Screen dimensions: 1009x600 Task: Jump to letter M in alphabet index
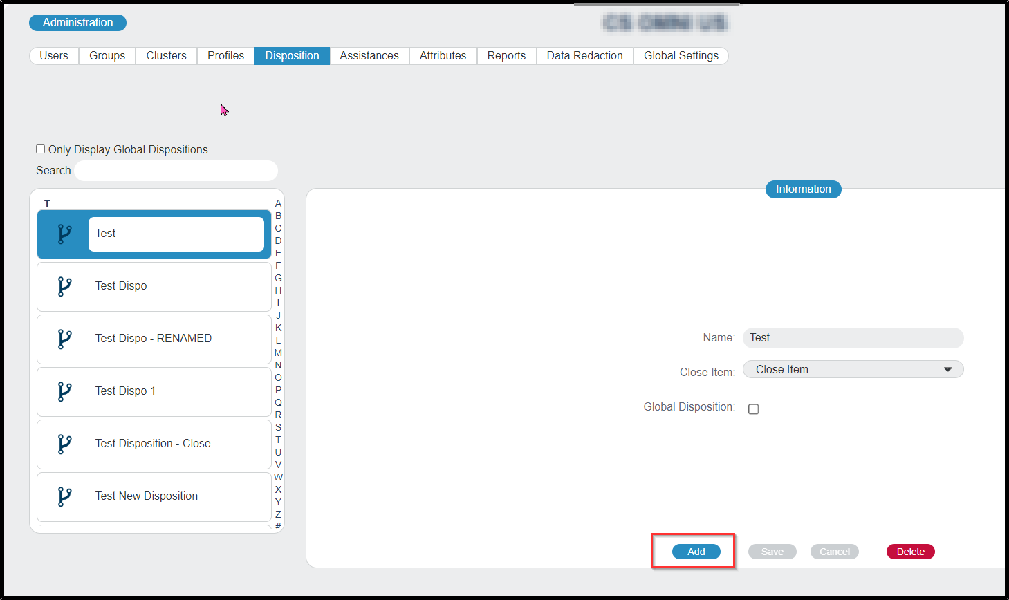click(278, 353)
